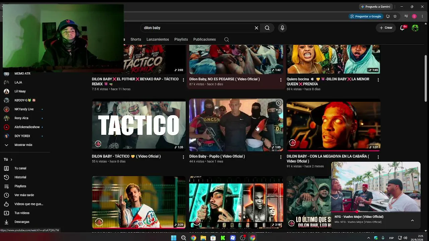Screen dimensions: 429x241
Task: Click the ESP language indicator
Action: pyautogui.click(x=391, y=238)
